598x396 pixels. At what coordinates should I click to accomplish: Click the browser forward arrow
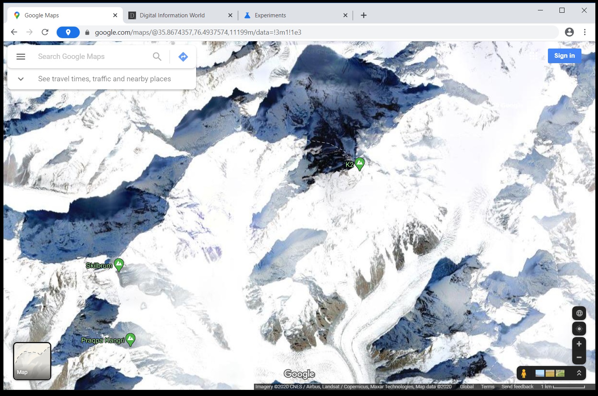click(x=30, y=32)
